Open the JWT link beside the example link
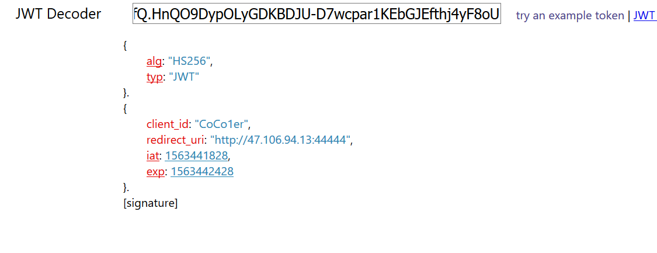Viewport: 657px width, 253px height. pos(644,16)
